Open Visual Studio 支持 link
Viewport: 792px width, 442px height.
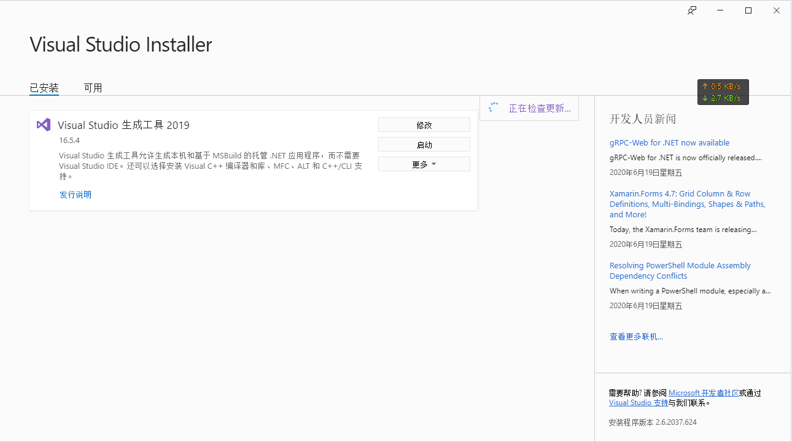click(639, 403)
